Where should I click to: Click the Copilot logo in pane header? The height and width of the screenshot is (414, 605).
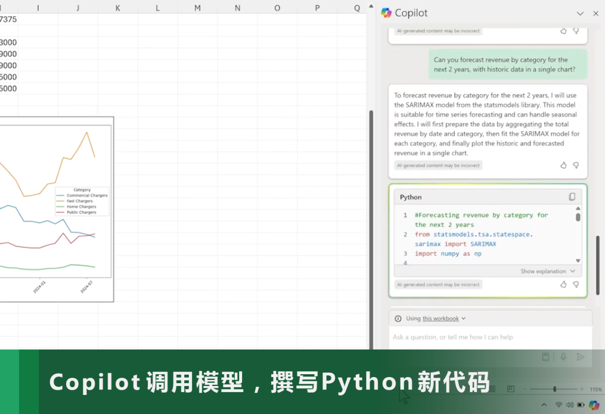pyautogui.click(x=386, y=13)
